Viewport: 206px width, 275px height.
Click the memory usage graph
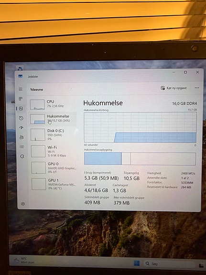coord(140,127)
